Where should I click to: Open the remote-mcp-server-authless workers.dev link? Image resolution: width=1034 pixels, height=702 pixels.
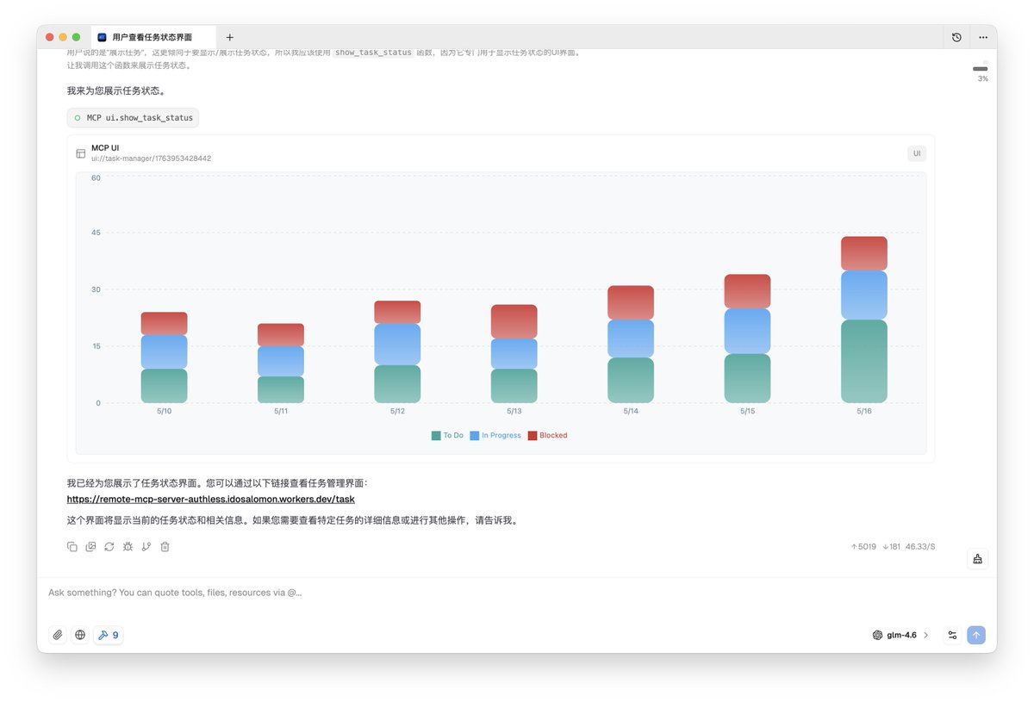click(x=211, y=499)
